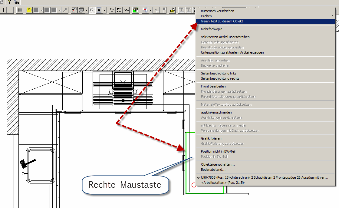Screen dimensions: 339x208
Task: Toggle the grid display icon
Action: pos(20,10)
